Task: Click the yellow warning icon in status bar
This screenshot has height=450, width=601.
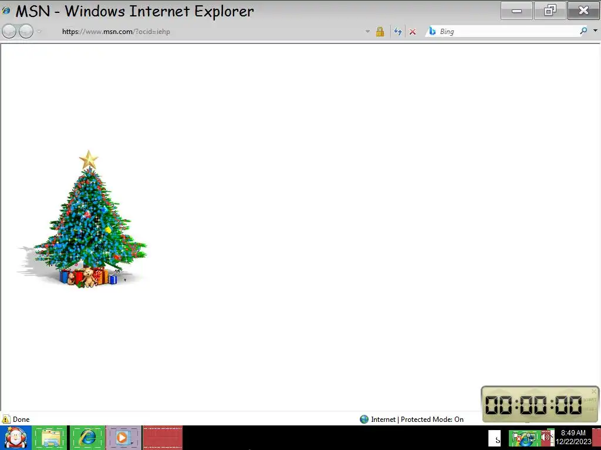Action: (6, 419)
